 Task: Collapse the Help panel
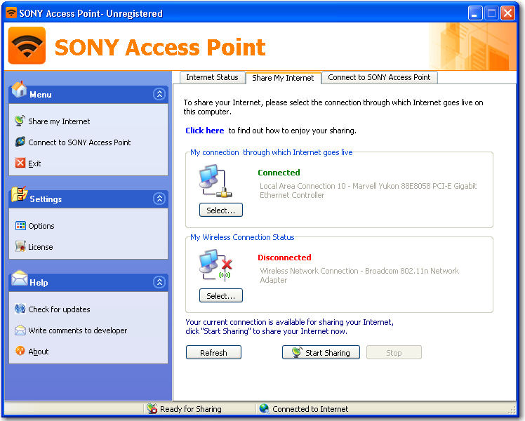tap(159, 283)
